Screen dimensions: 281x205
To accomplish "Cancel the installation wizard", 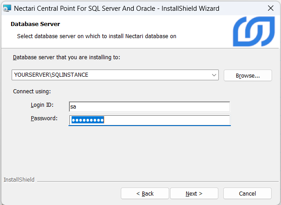I will click(x=247, y=193).
